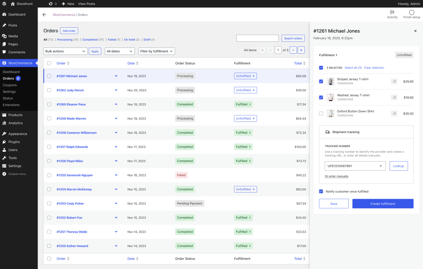Clear the tracking number field
Viewport: 423px width, 269px height.
tap(380, 166)
